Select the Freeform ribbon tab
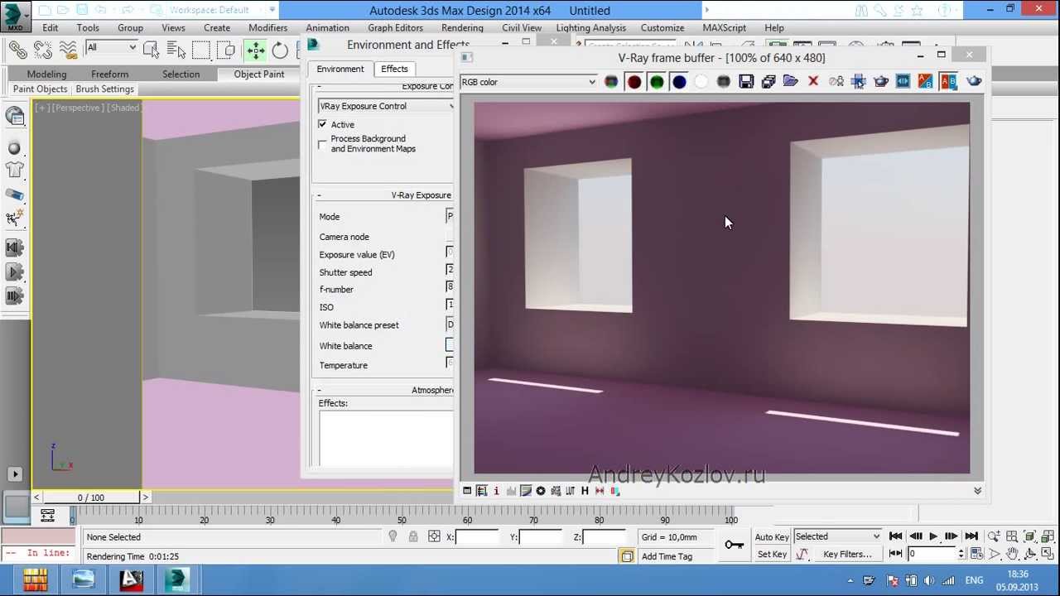This screenshot has width=1060, height=596. click(x=109, y=74)
